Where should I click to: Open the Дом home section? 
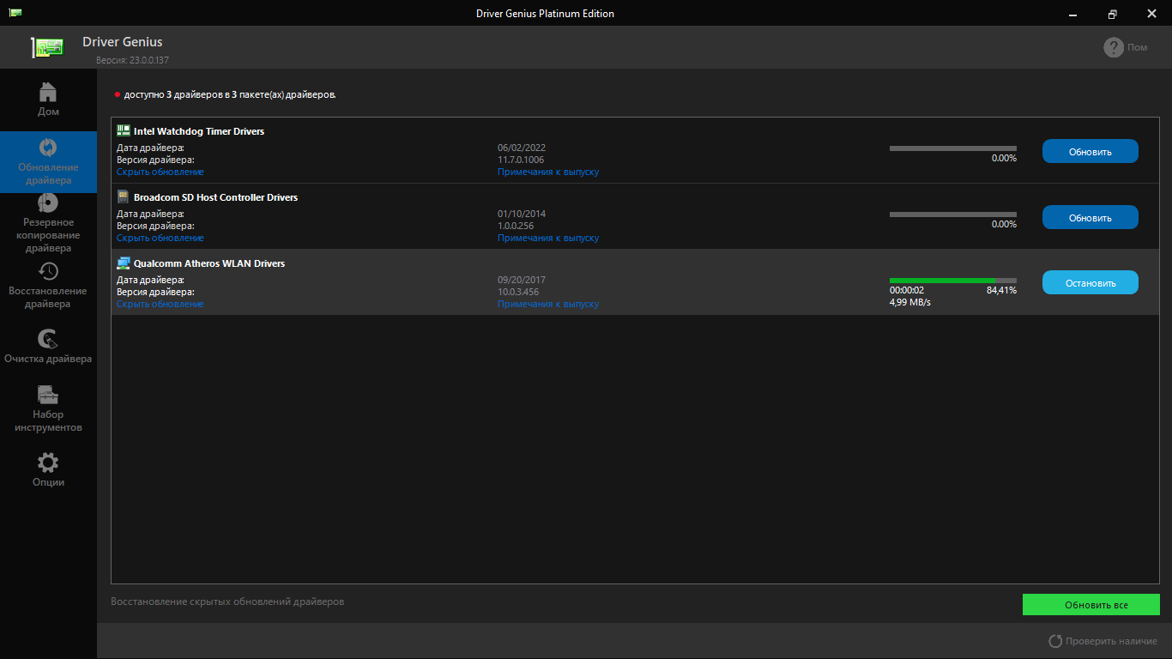(48, 100)
